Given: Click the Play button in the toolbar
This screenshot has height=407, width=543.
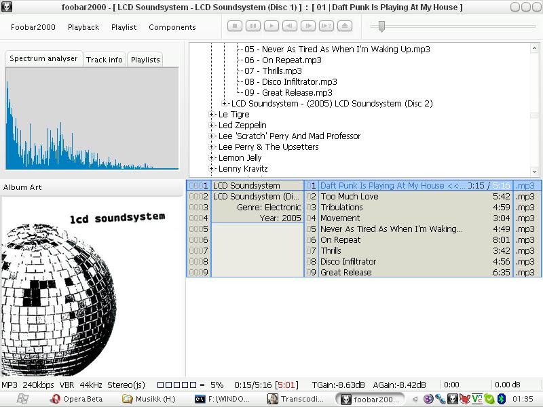Looking at the screenshot, I should pyautogui.click(x=271, y=26).
